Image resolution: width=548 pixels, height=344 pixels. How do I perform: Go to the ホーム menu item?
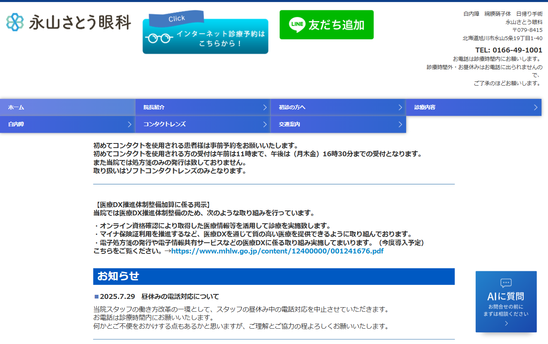click(x=67, y=107)
